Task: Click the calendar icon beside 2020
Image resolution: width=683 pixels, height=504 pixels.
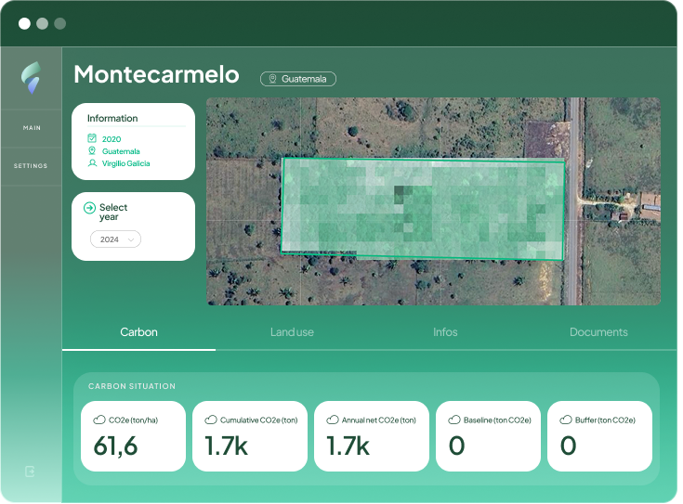Action: tap(92, 138)
